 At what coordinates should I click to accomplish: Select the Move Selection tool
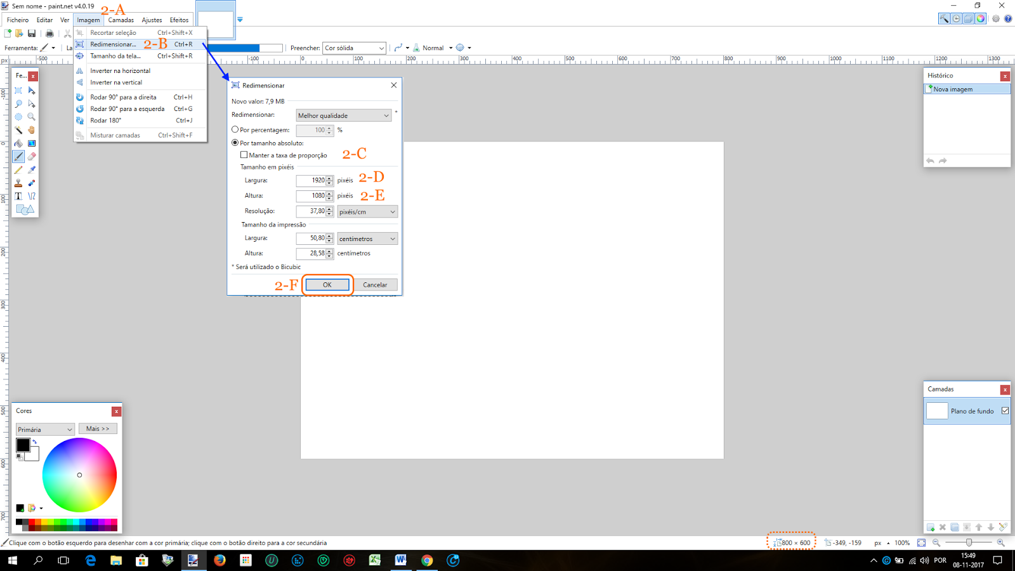click(x=32, y=104)
